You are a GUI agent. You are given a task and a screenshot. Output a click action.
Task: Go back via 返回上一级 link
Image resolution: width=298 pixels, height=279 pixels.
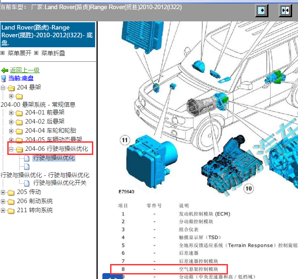pos(25,70)
